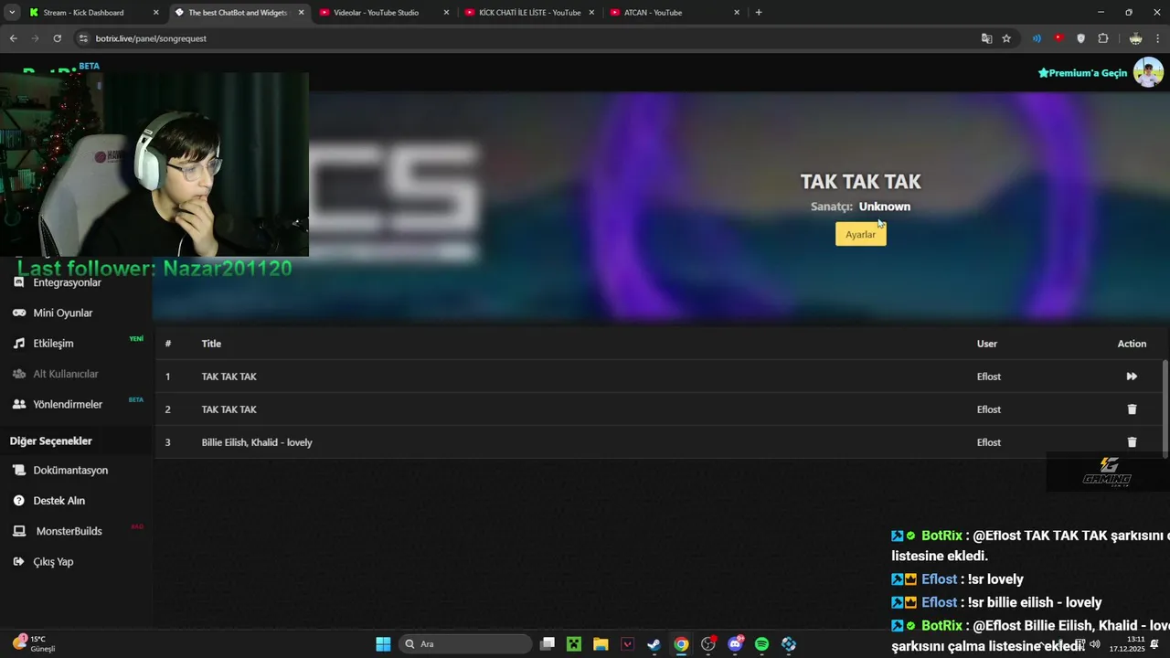The height and width of the screenshot is (658, 1170).
Task: Open the yellow Ayarlar settings button
Action: pos(860,234)
